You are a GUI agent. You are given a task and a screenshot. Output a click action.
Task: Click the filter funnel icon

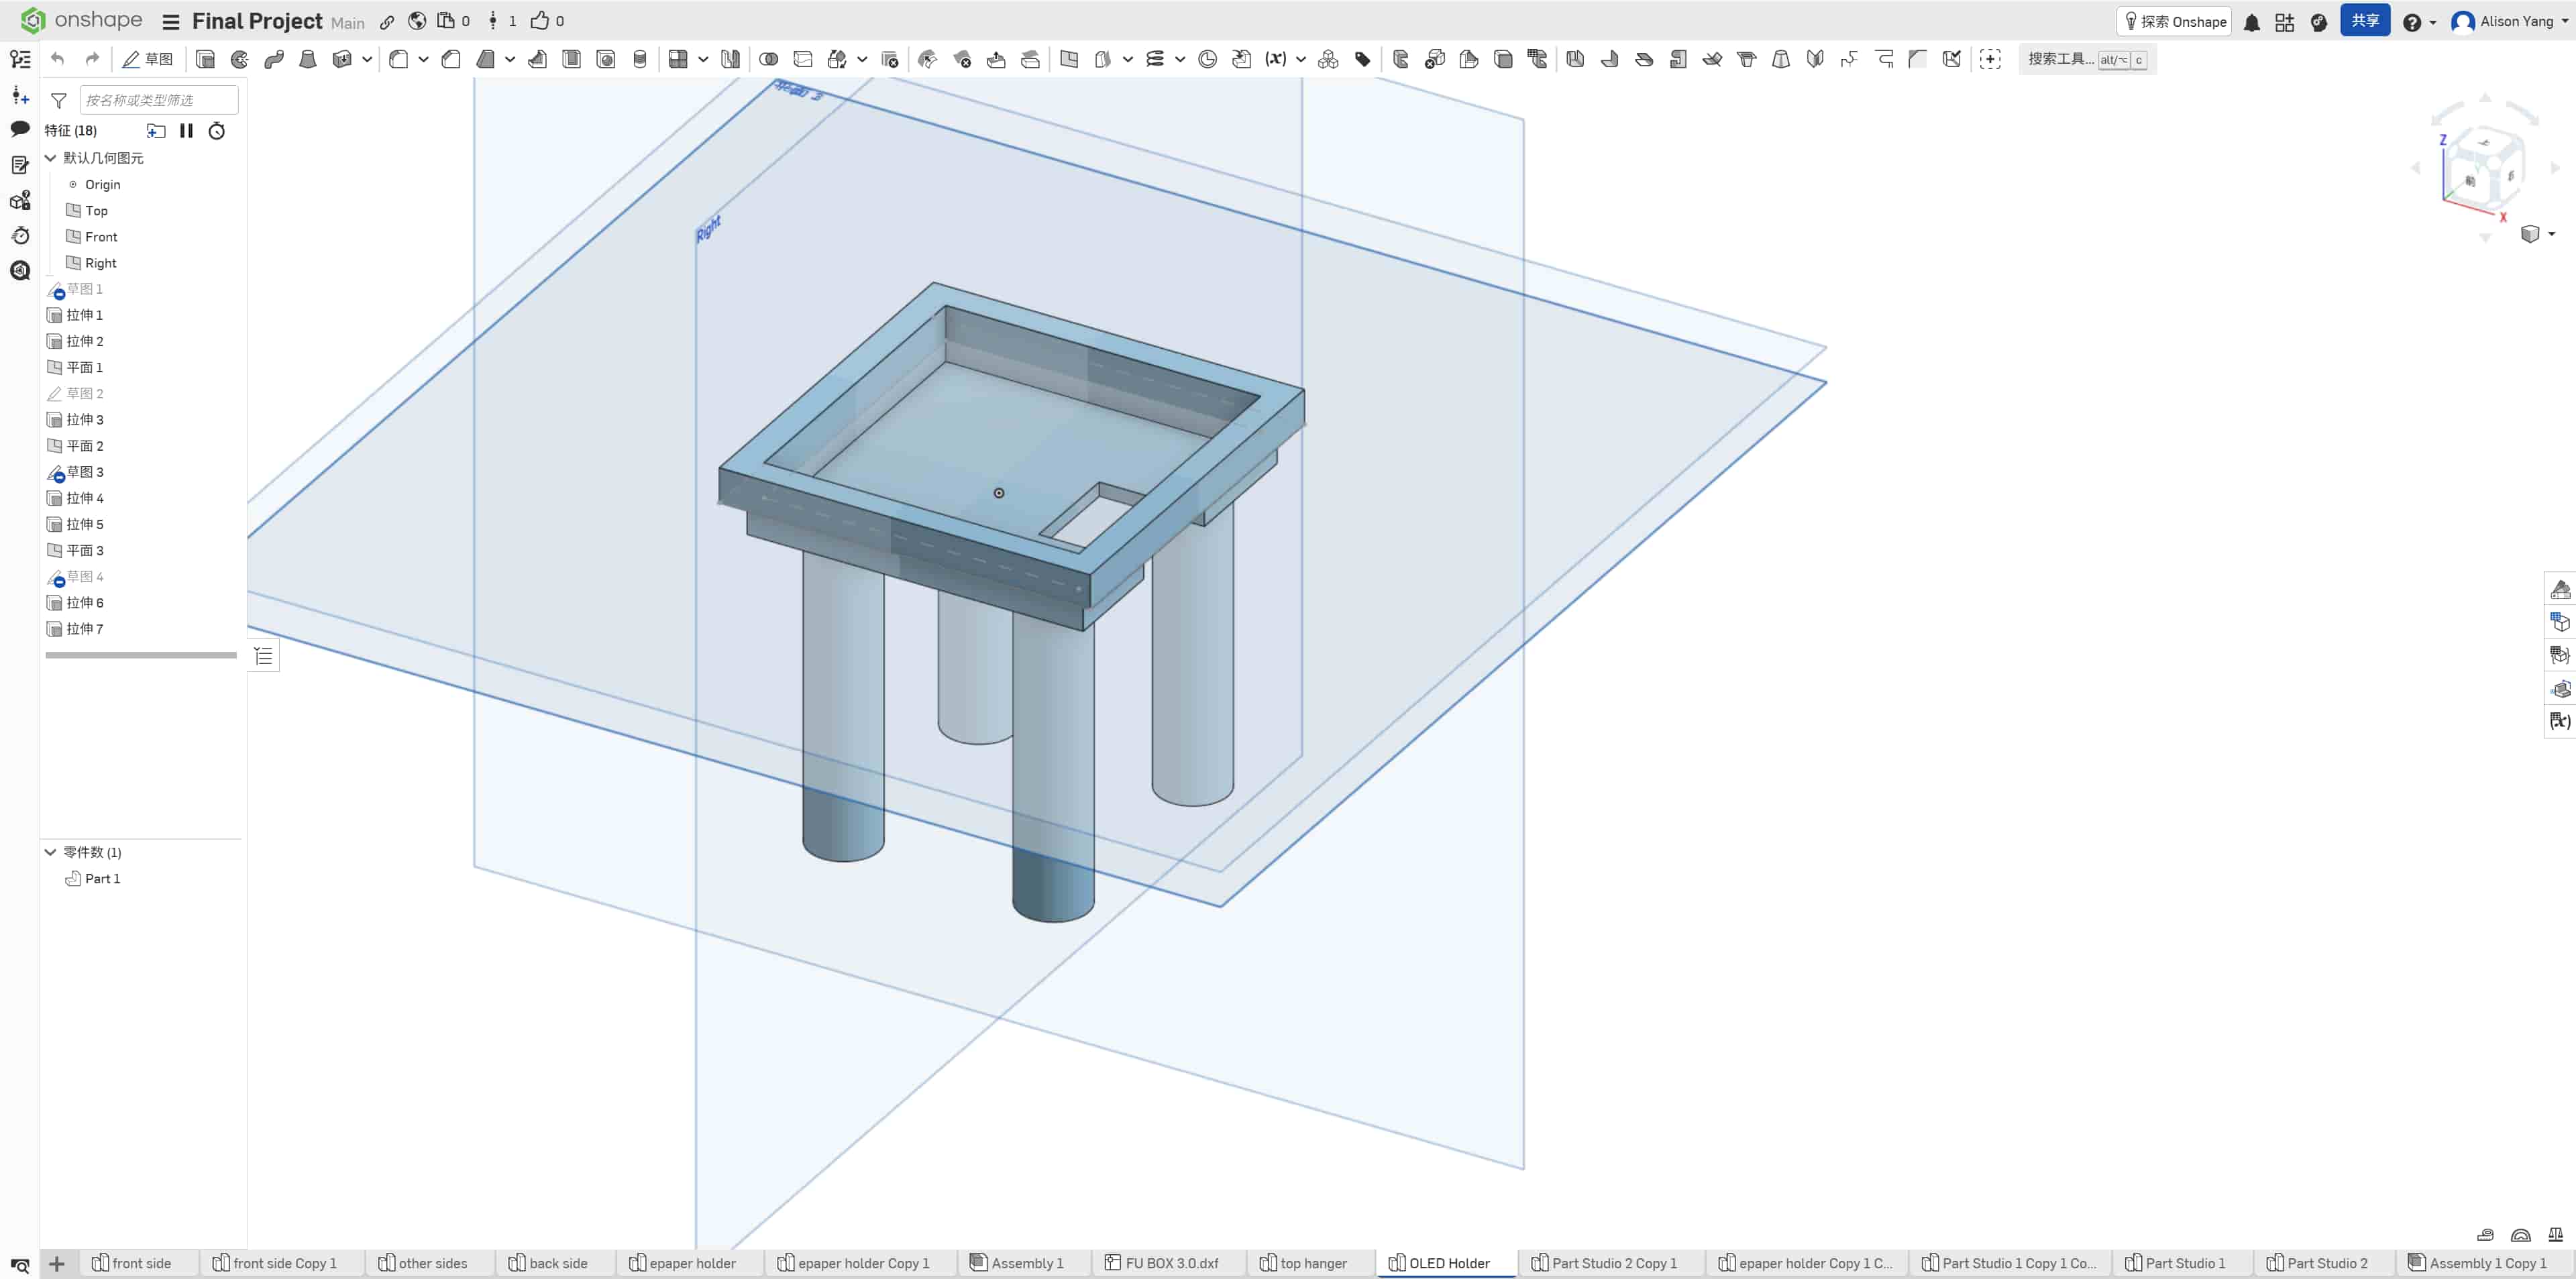pos(59,100)
